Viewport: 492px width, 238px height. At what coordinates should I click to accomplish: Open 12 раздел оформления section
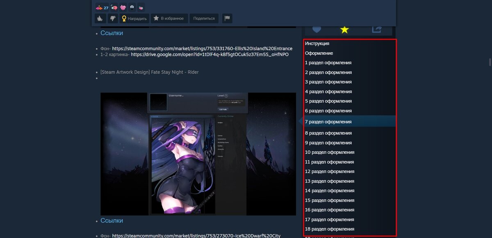coord(330,171)
